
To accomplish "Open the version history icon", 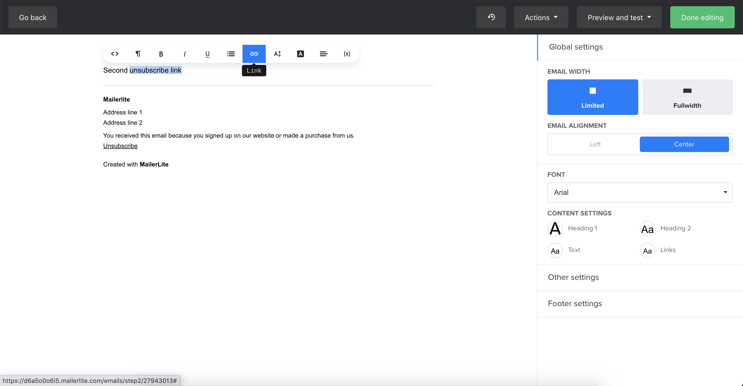I will click(x=491, y=17).
